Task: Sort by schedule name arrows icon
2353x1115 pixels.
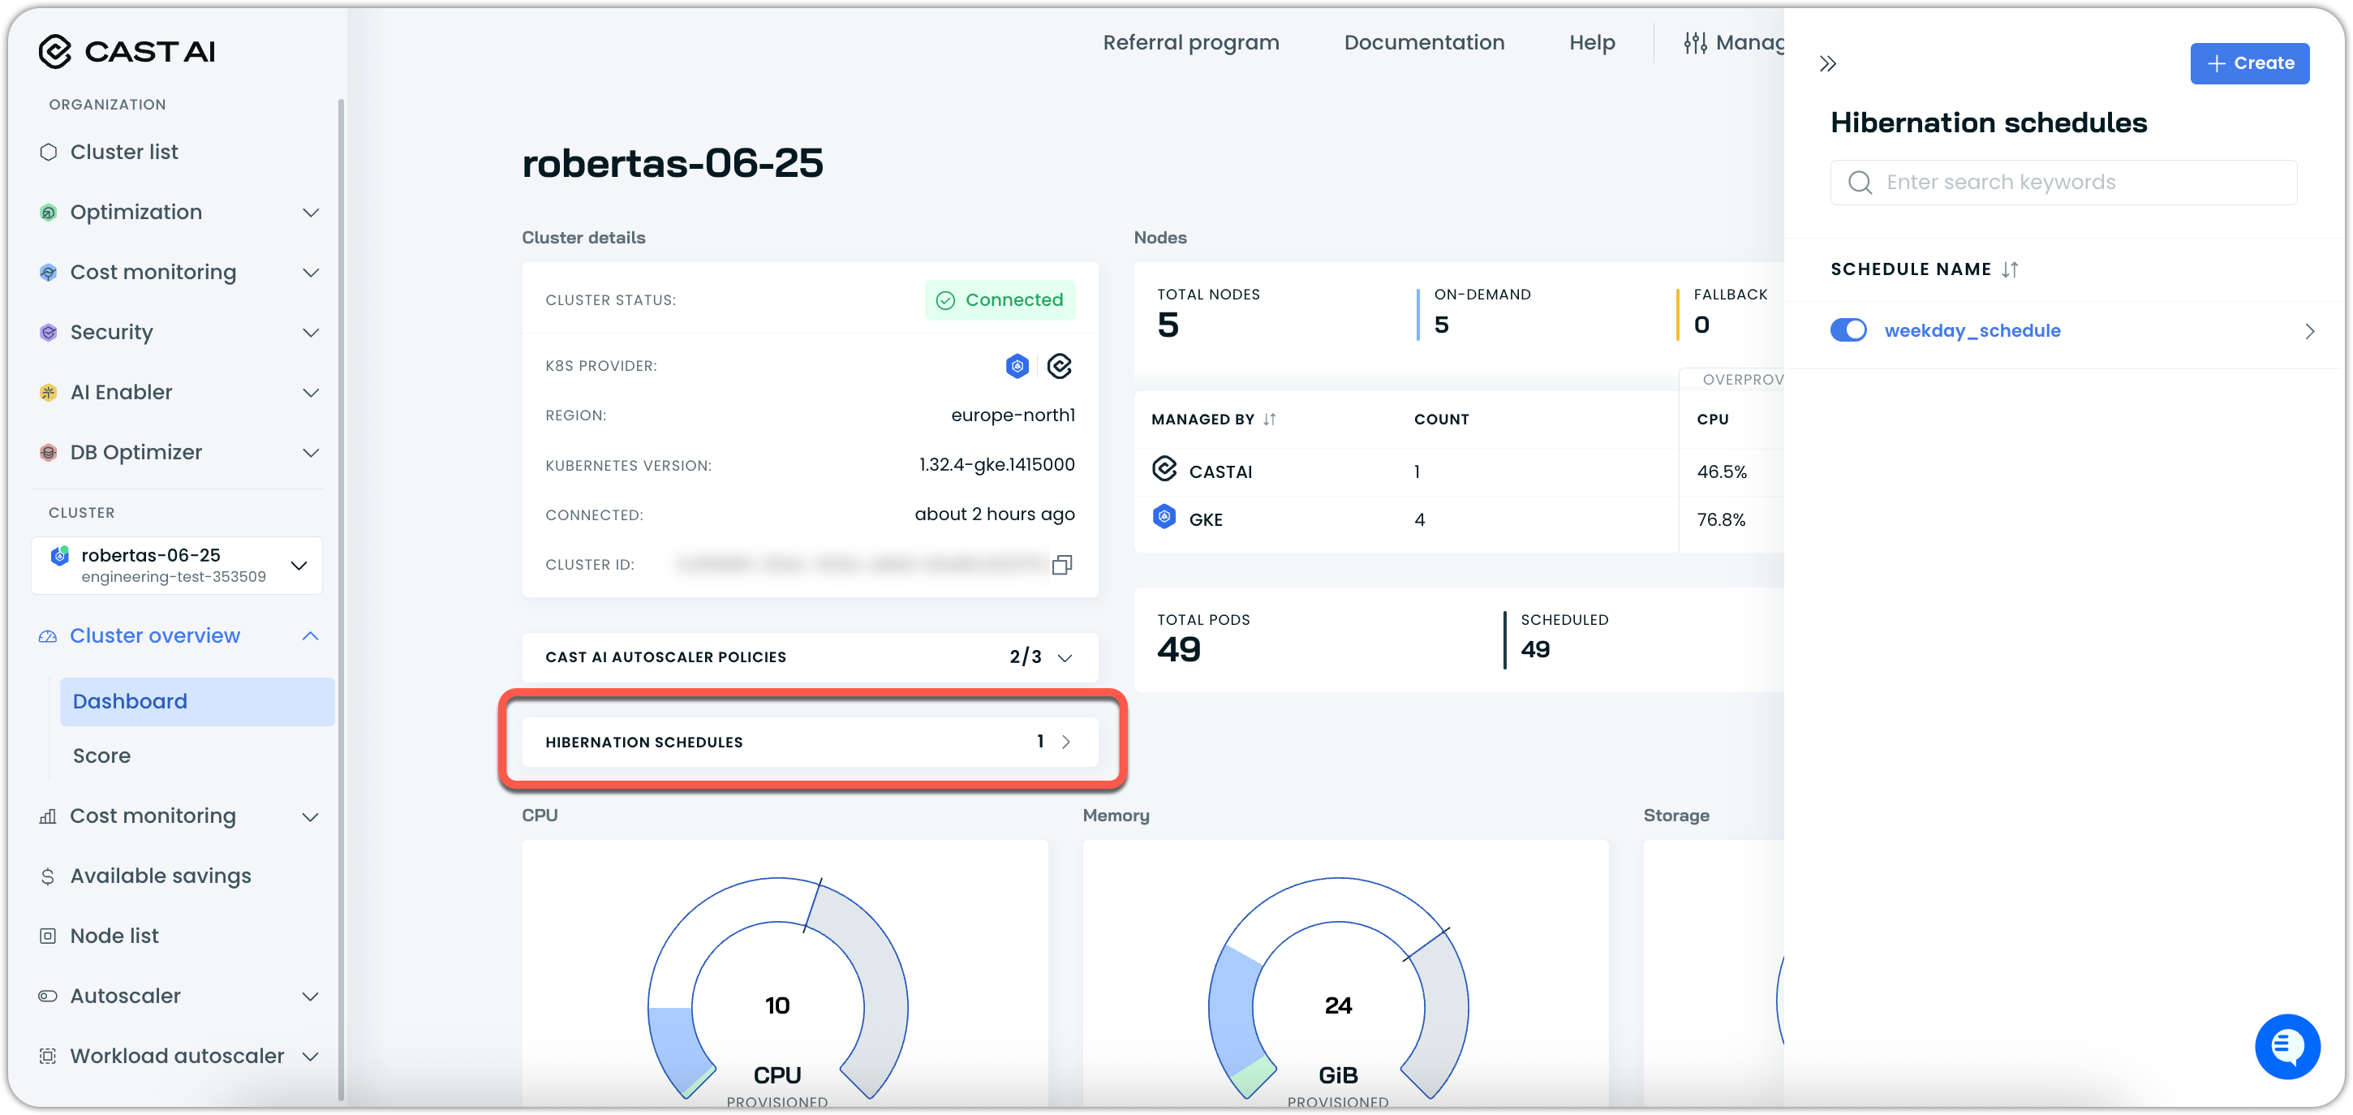Action: (x=2010, y=269)
